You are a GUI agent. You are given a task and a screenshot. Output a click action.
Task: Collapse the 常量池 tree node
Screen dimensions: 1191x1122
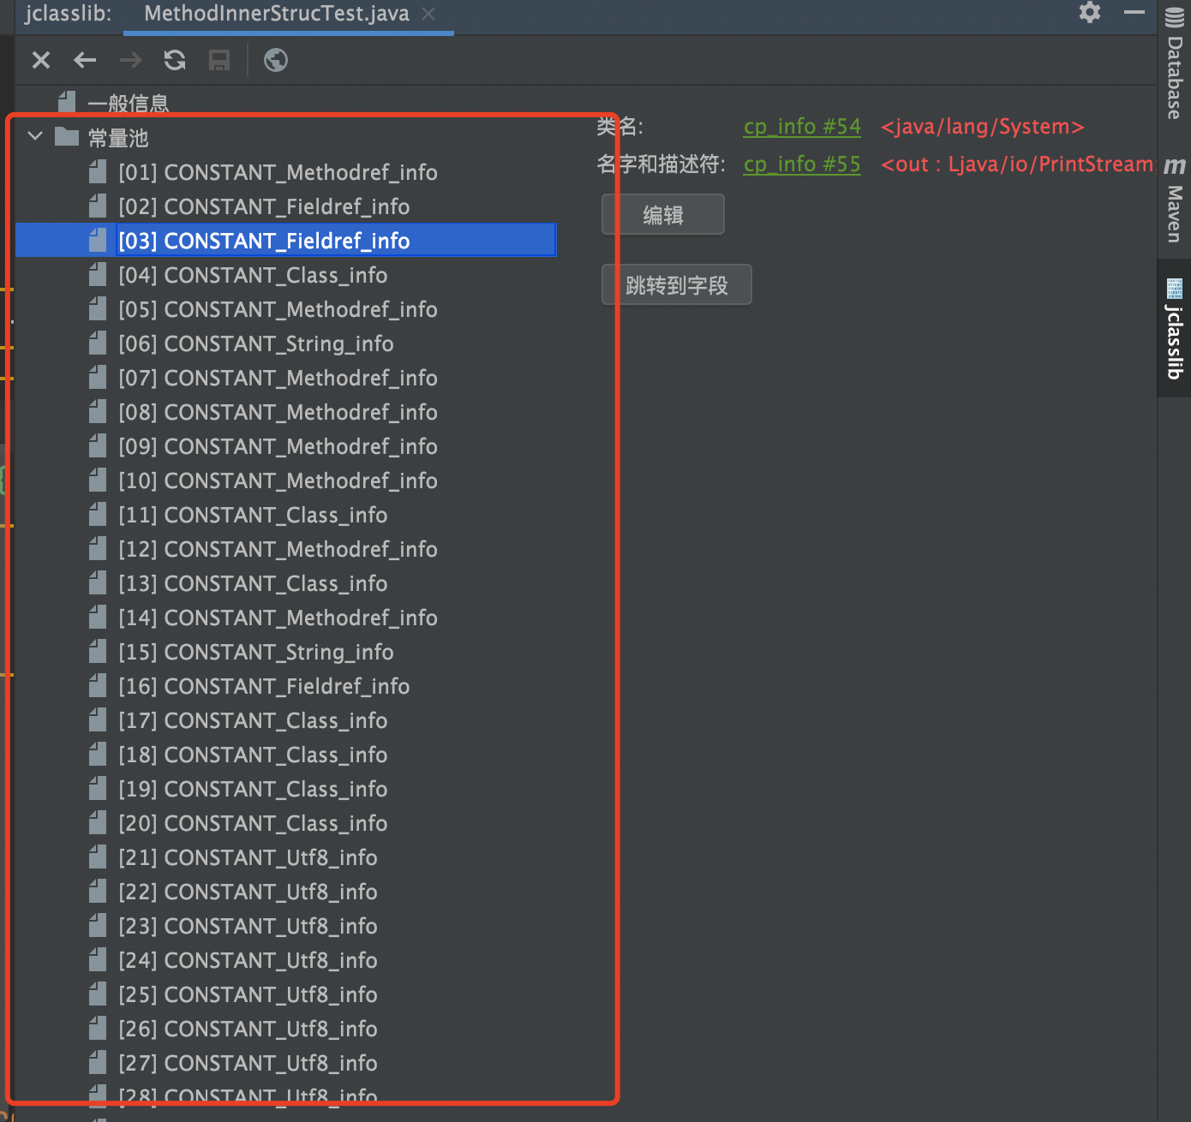click(x=35, y=135)
